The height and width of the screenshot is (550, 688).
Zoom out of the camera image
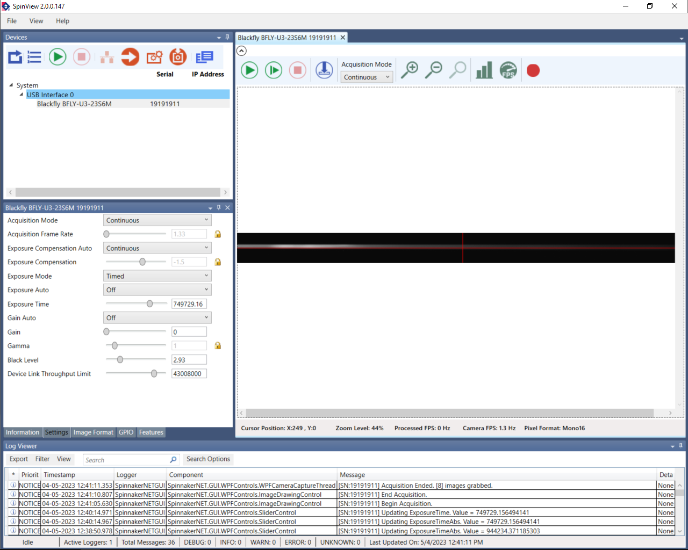coord(434,70)
